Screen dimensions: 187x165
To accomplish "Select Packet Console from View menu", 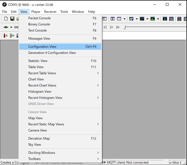I will pos(60,18).
